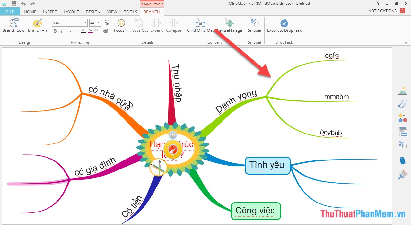Open the Arial font family dropdown
Image resolution: width=411 pixels, height=225 pixels.
[x=85, y=22]
